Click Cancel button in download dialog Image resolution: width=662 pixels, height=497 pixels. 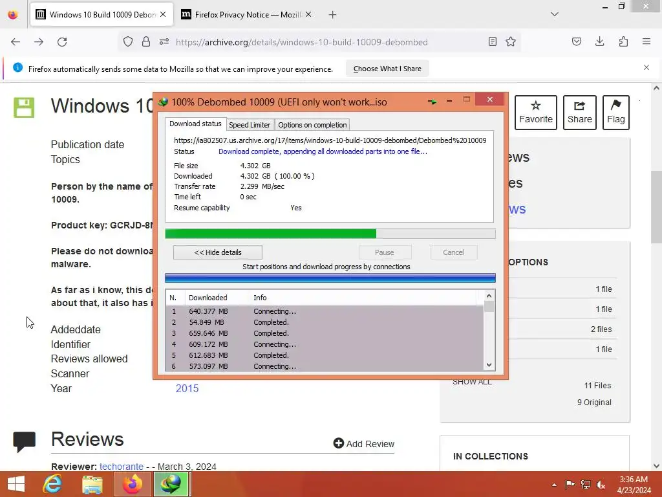coord(453,252)
